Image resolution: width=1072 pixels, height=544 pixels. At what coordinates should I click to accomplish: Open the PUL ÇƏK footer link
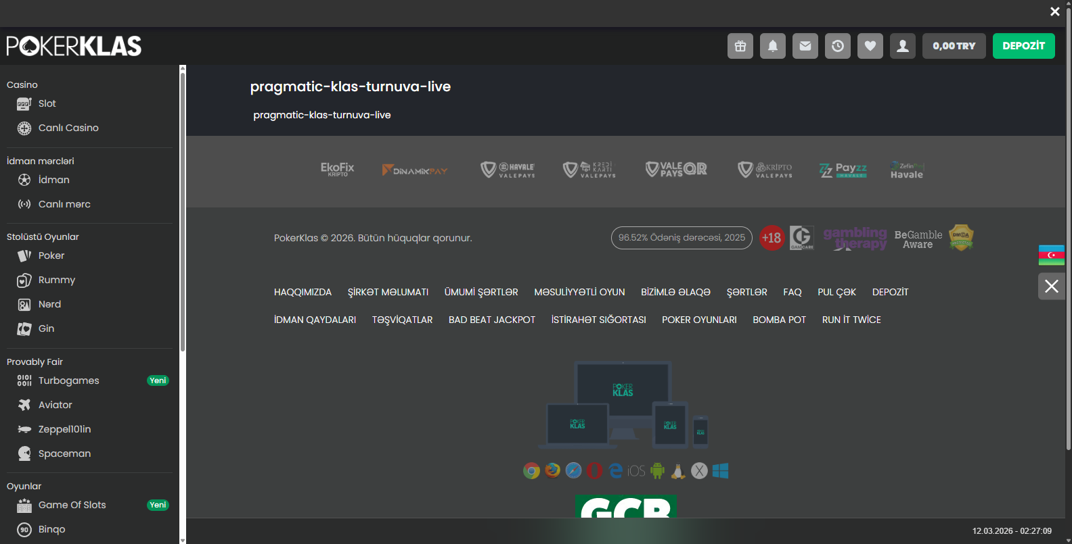[x=837, y=292]
